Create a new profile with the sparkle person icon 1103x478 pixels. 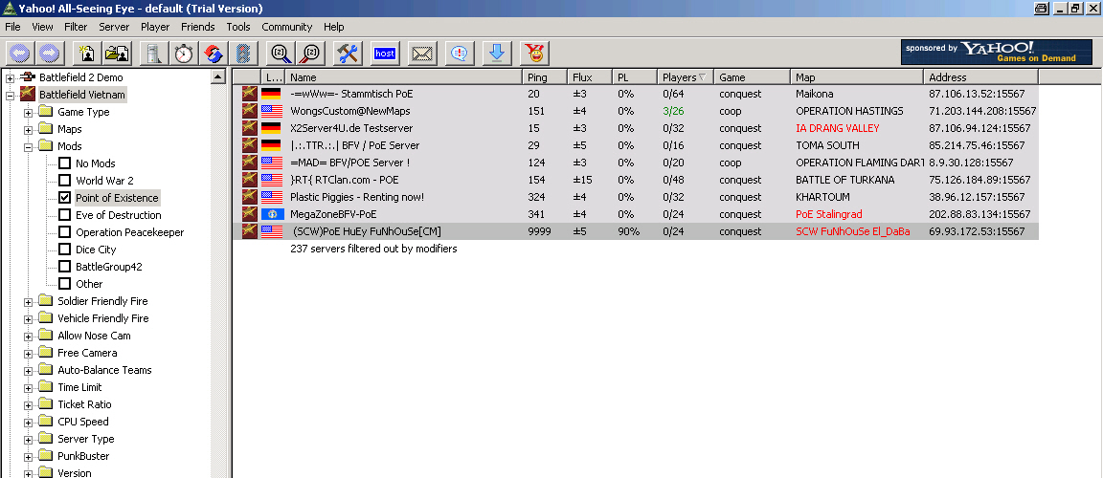pyautogui.click(x=87, y=54)
